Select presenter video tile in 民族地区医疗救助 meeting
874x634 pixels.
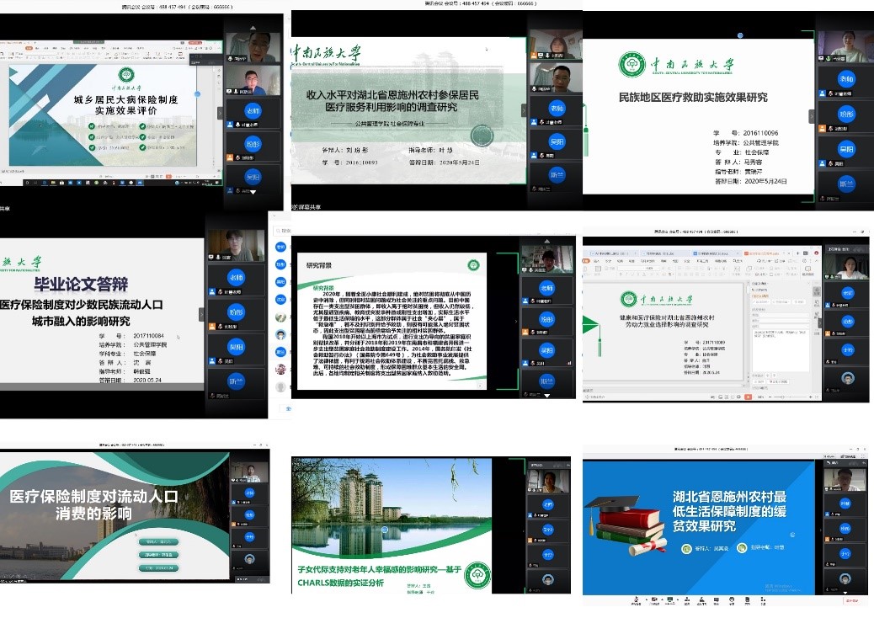click(845, 46)
